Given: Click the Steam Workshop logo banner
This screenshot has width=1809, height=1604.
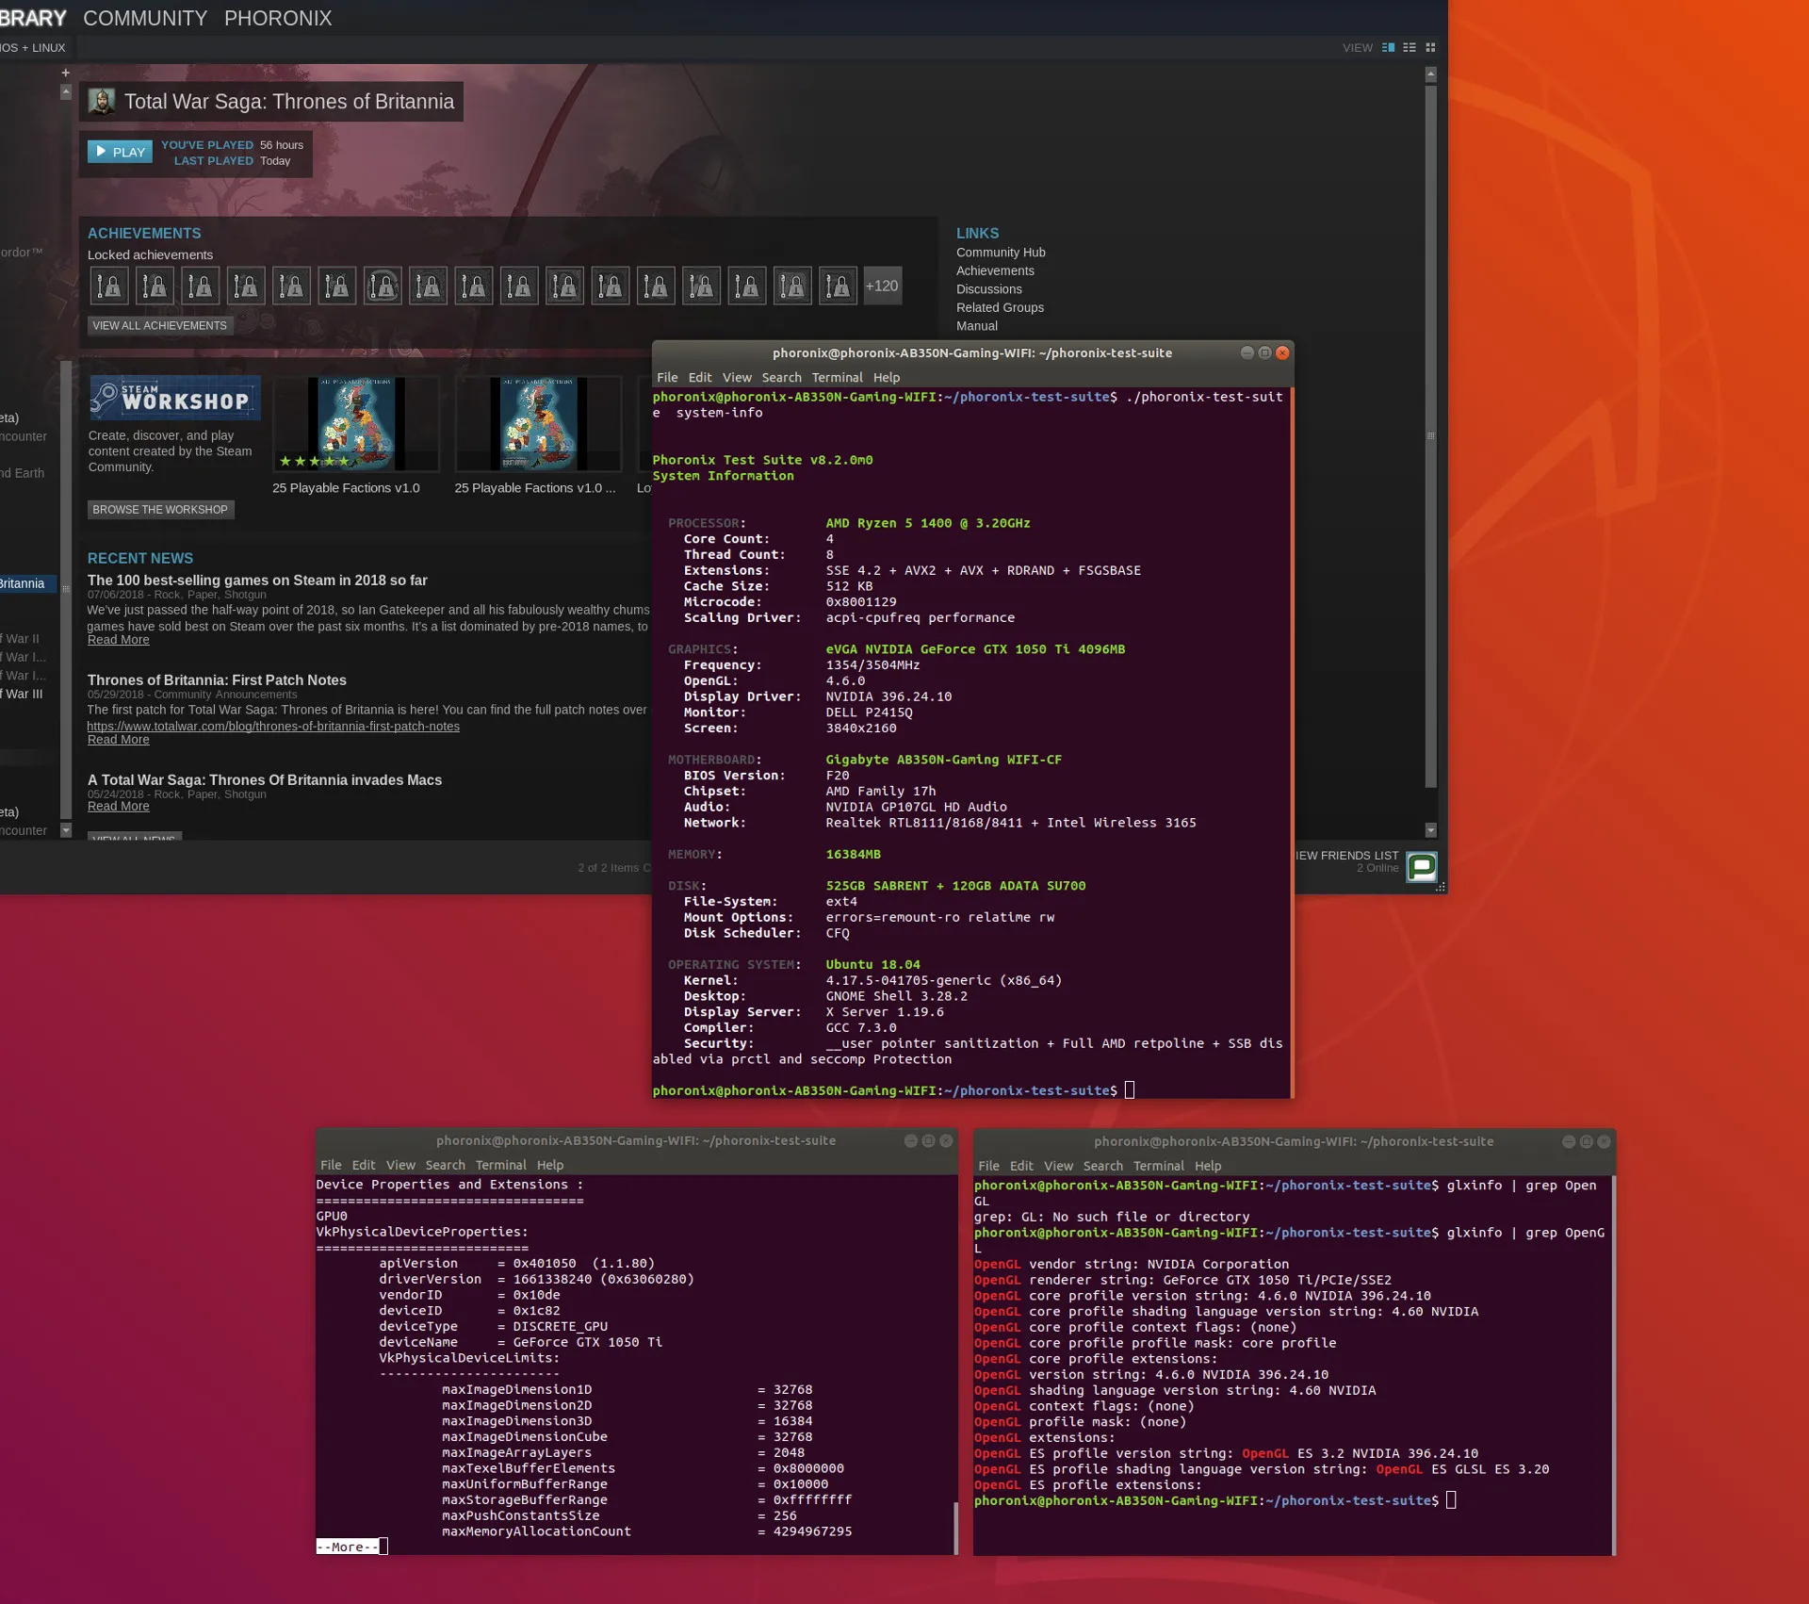Looking at the screenshot, I should click(x=174, y=398).
